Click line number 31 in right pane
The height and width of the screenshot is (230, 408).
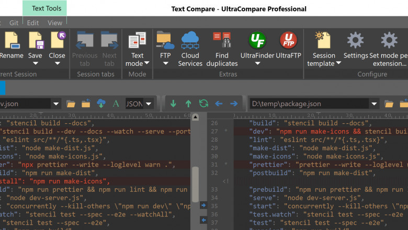[214, 165]
